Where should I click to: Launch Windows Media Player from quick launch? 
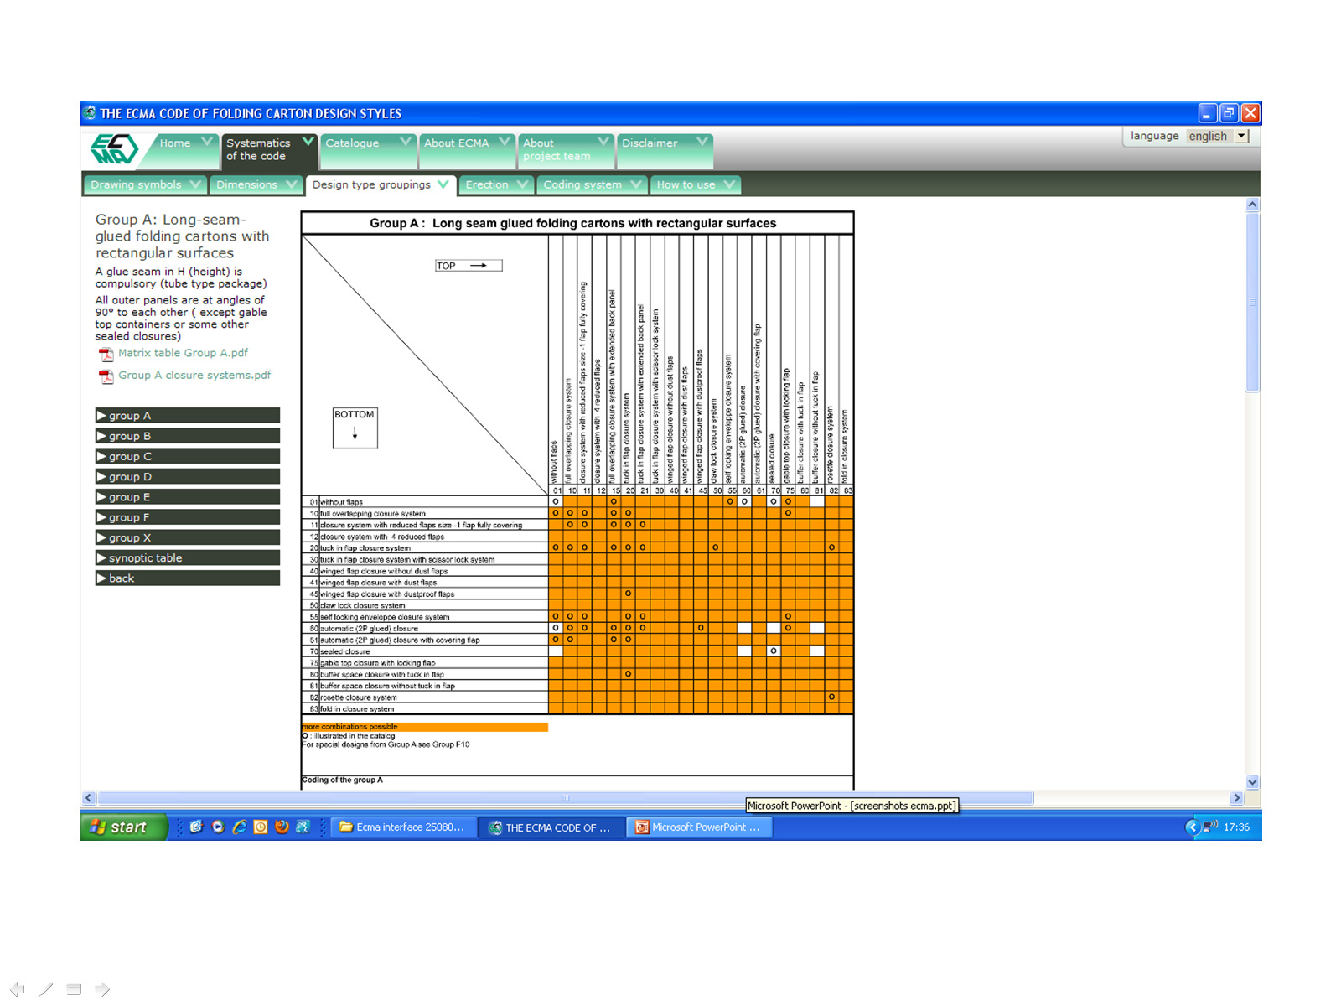click(218, 827)
